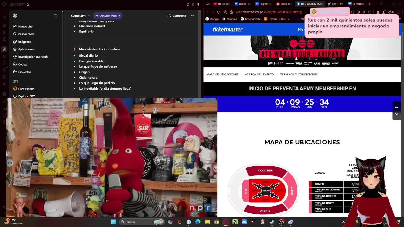This screenshot has width=404, height=227.
Task: Open the Windows Start menu
Action: click(x=113, y=222)
